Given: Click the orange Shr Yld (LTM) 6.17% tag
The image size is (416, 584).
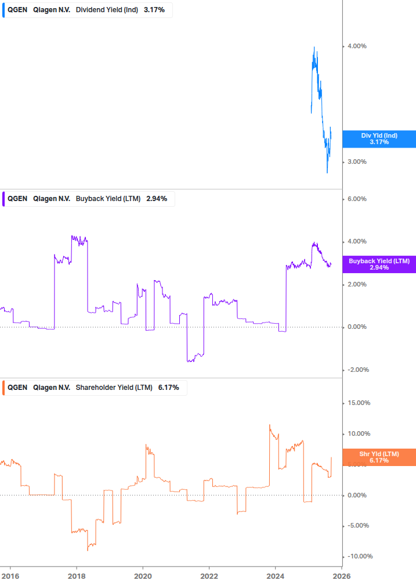Looking at the screenshot, I should 379,457.
